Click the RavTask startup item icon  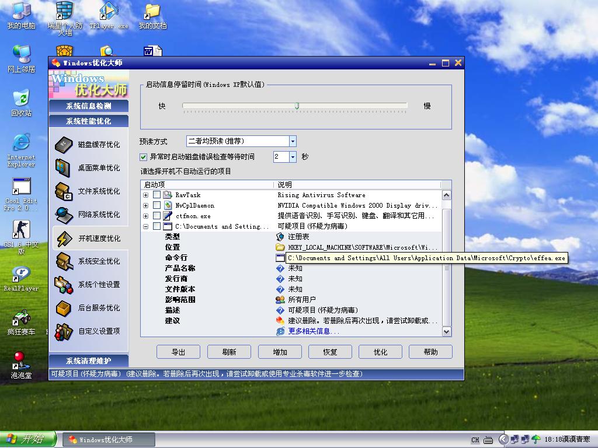168,195
